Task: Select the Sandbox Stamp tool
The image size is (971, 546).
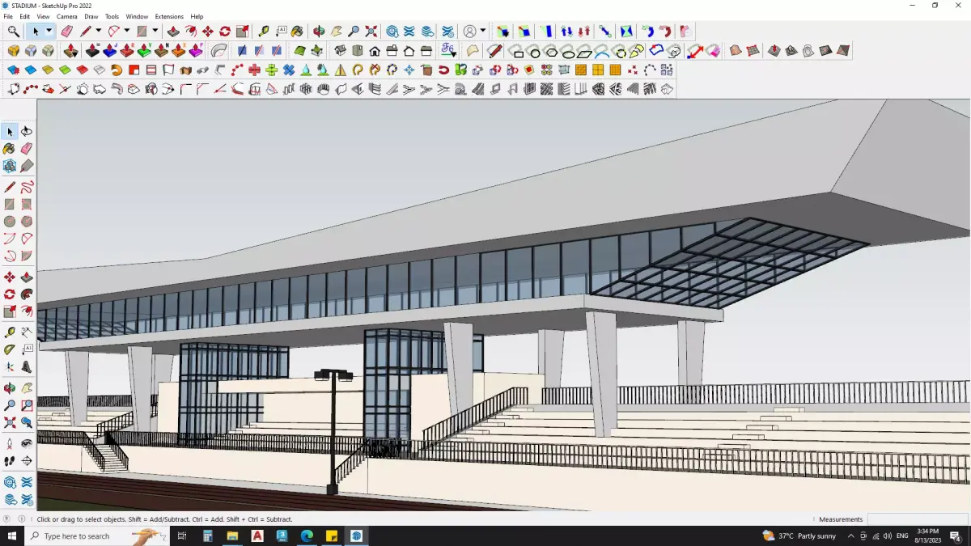Action: click(791, 51)
